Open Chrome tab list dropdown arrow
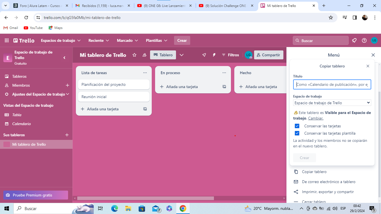This screenshot has height=214, width=381. tap(6, 6)
